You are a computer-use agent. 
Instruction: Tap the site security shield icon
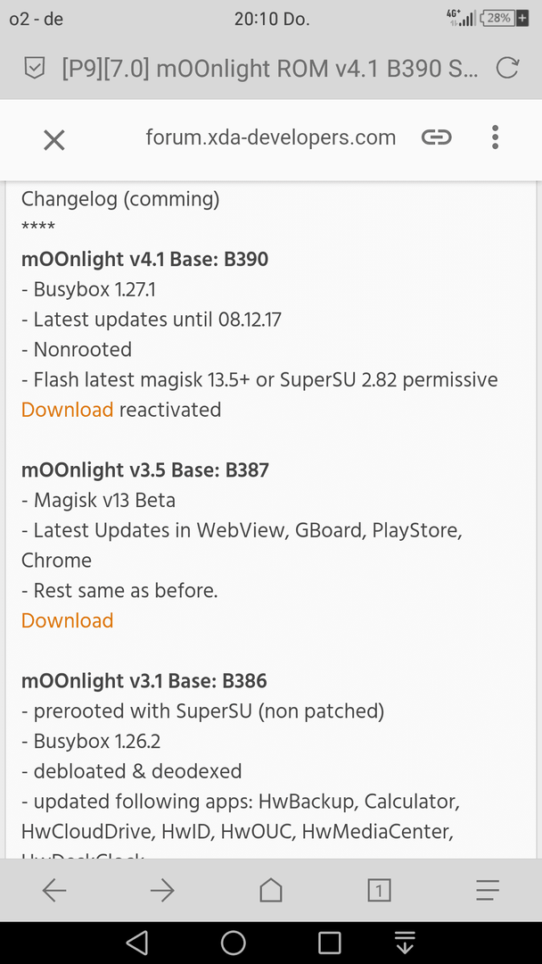tap(34, 68)
